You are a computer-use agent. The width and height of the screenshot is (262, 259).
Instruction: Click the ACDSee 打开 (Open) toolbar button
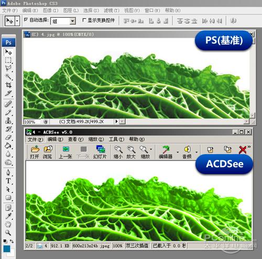(x=35, y=152)
